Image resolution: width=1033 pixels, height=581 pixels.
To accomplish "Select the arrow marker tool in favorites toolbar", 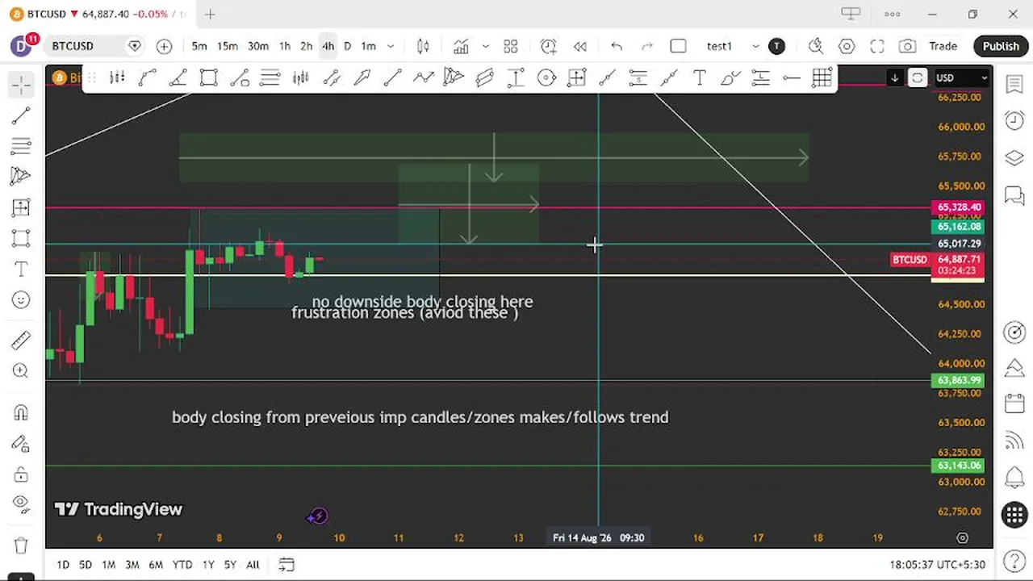I will (362, 77).
